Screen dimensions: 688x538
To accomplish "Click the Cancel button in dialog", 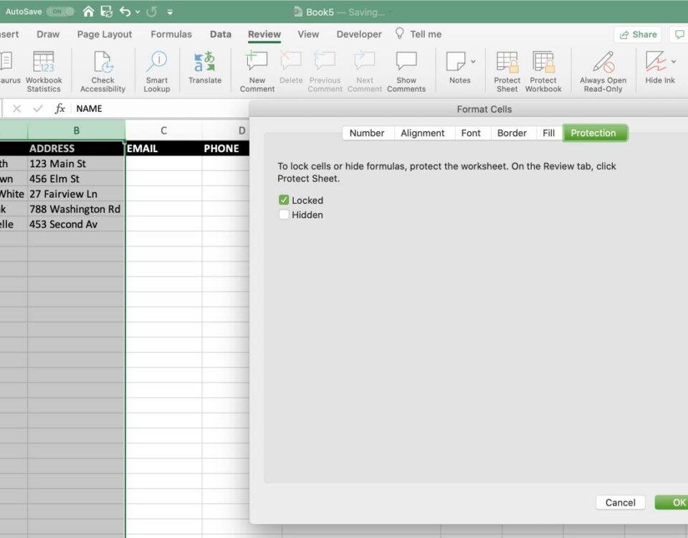I will 620,502.
